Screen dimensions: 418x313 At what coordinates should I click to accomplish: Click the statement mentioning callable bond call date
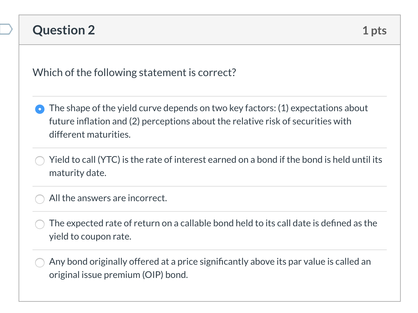[x=212, y=223]
